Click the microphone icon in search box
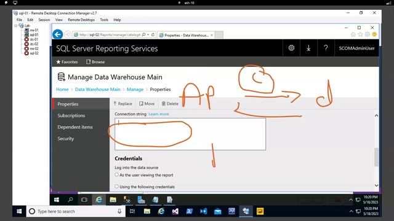 119,211
